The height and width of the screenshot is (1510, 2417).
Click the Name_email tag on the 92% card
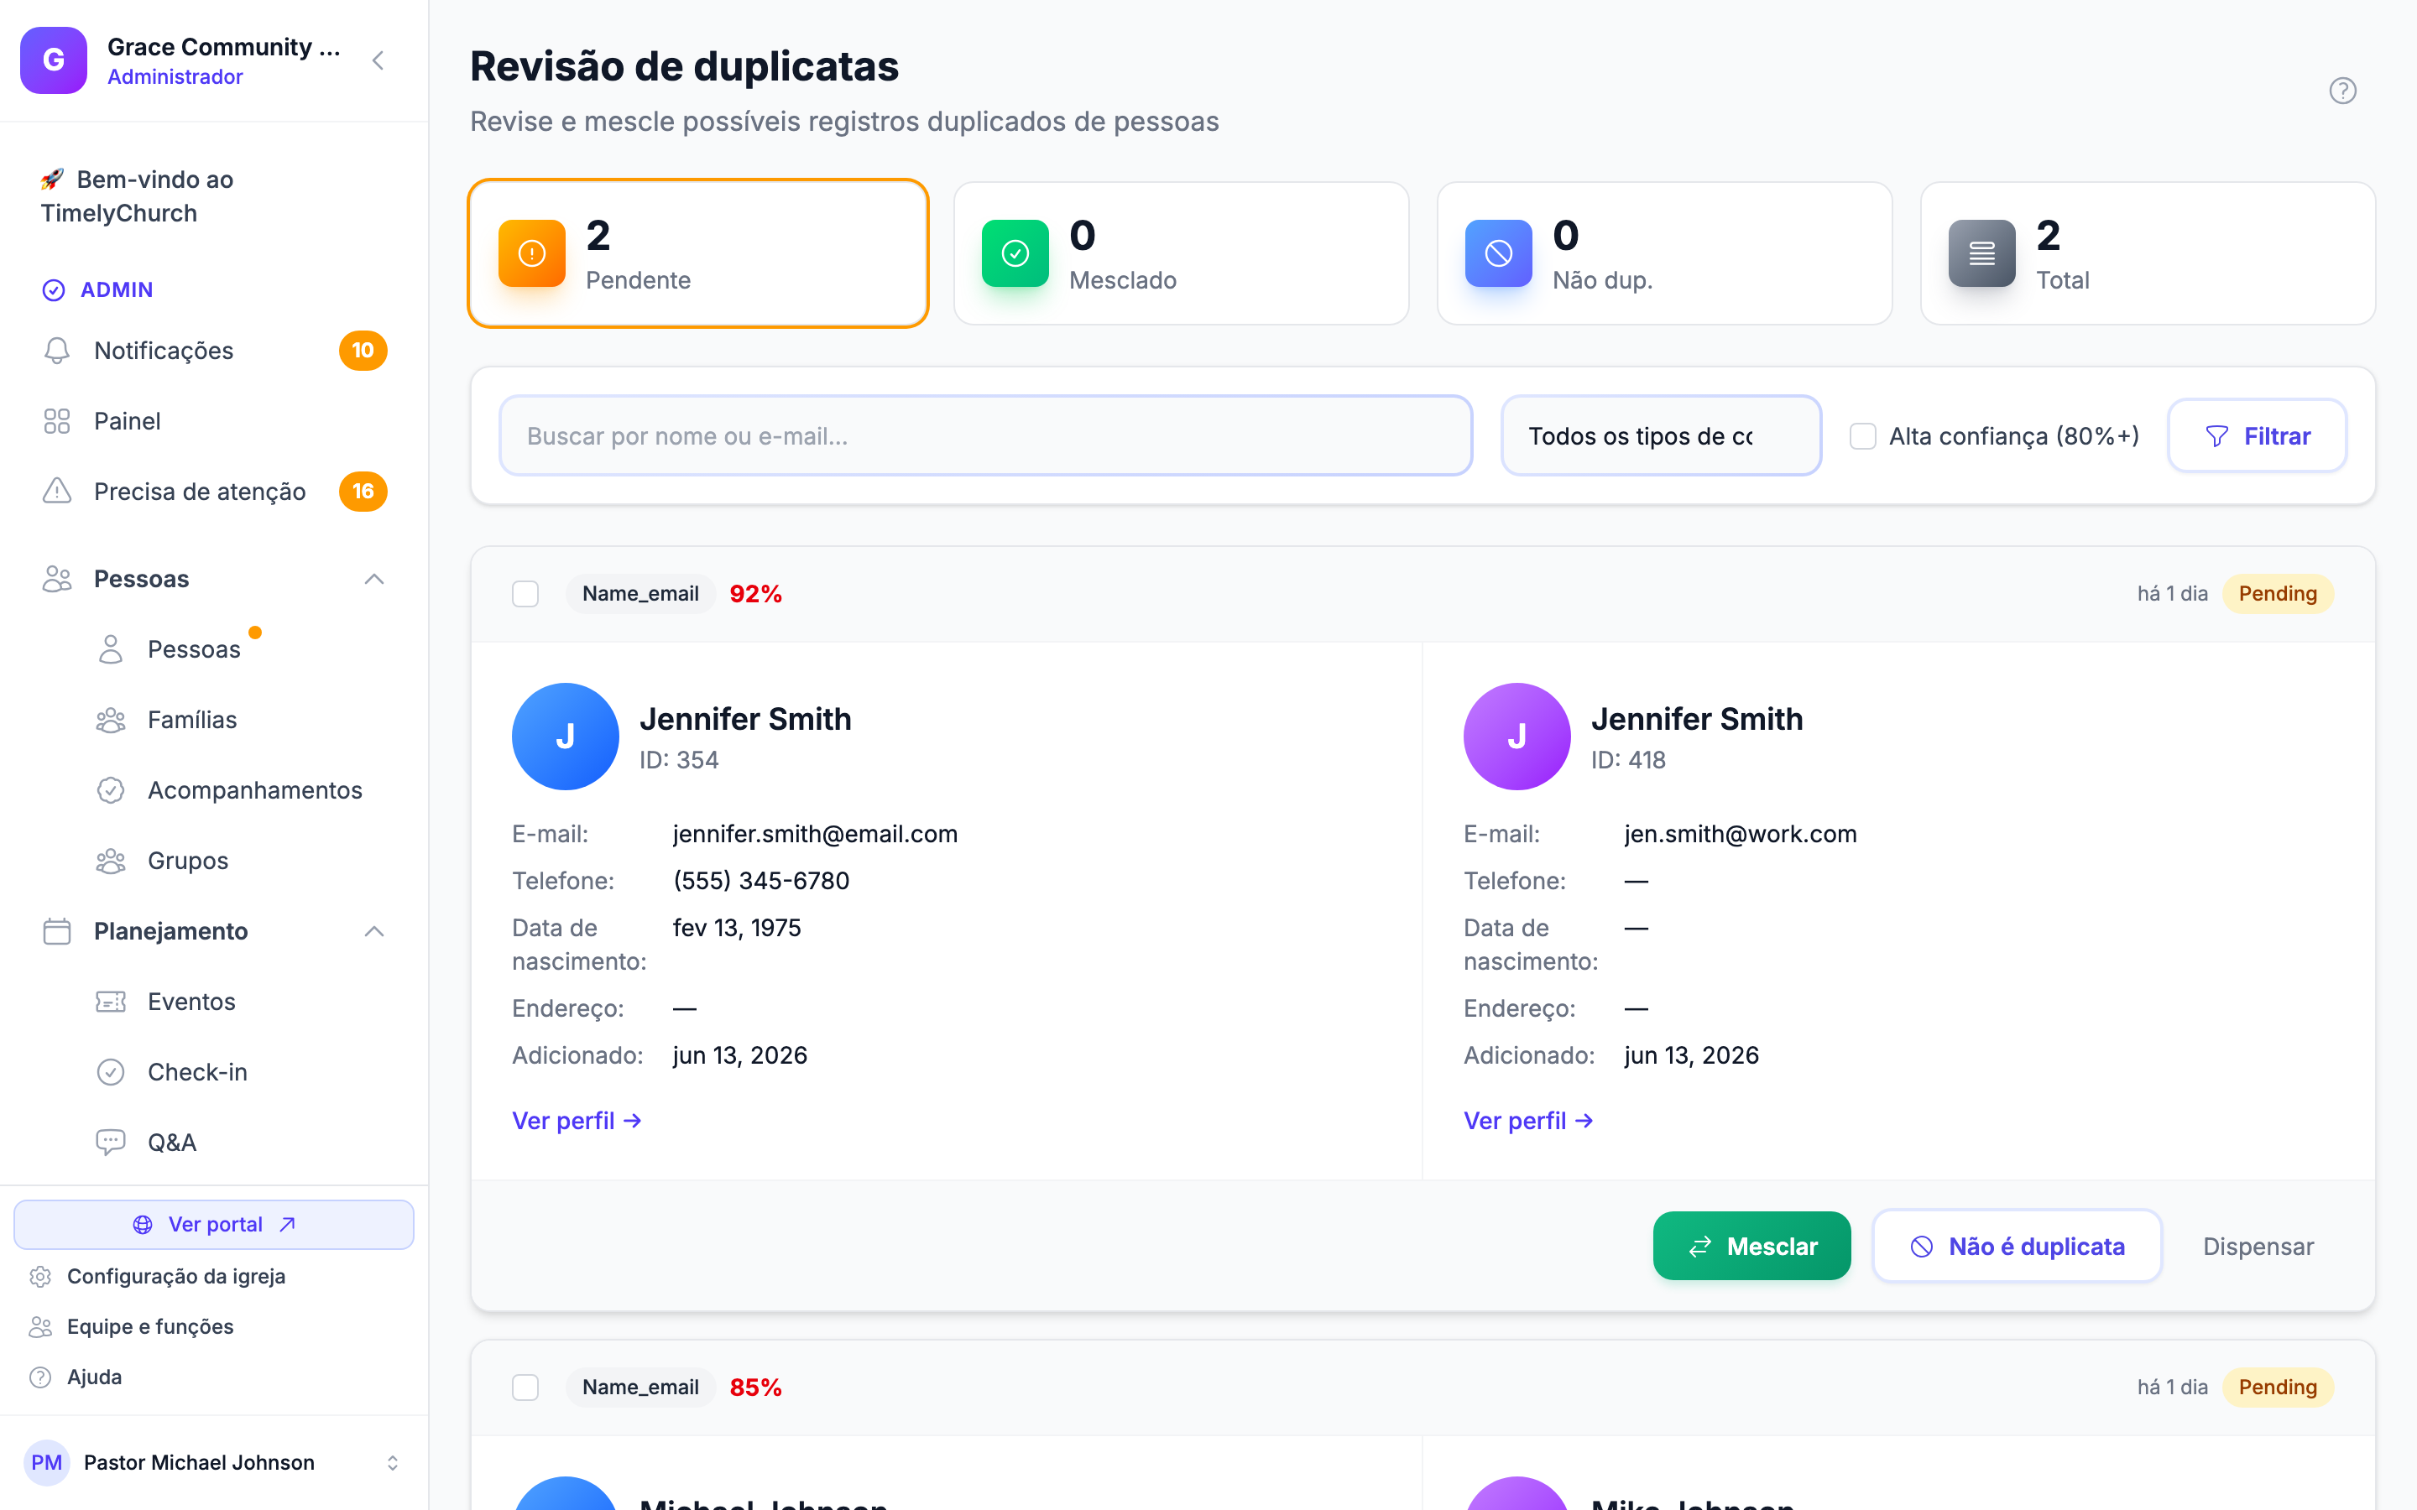[640, 594]
